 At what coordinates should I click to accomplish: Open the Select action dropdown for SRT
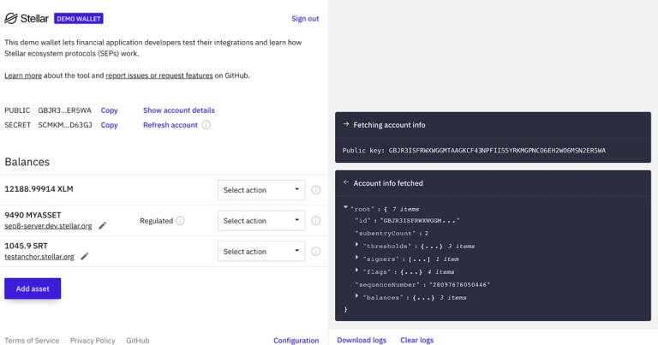[x=261, y=252]
